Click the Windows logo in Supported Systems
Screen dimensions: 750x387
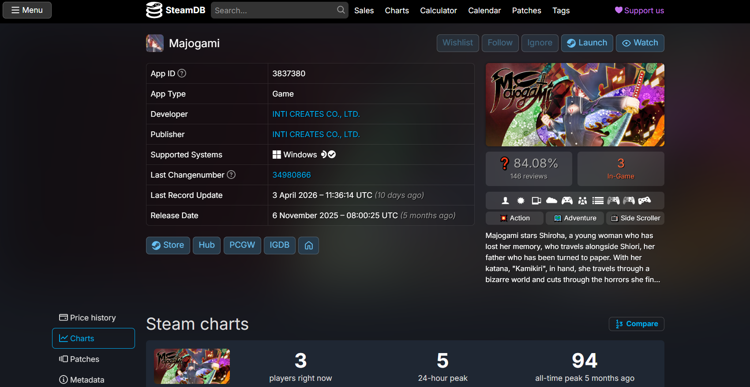277,155
